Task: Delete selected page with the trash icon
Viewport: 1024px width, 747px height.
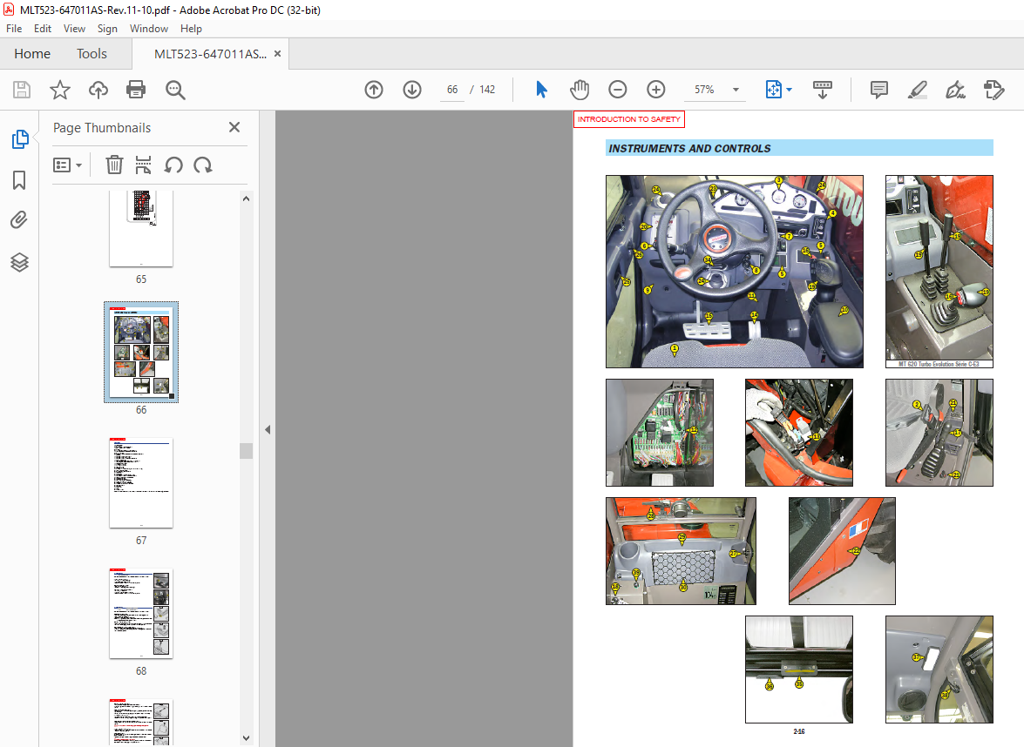Action: (114, 165)
